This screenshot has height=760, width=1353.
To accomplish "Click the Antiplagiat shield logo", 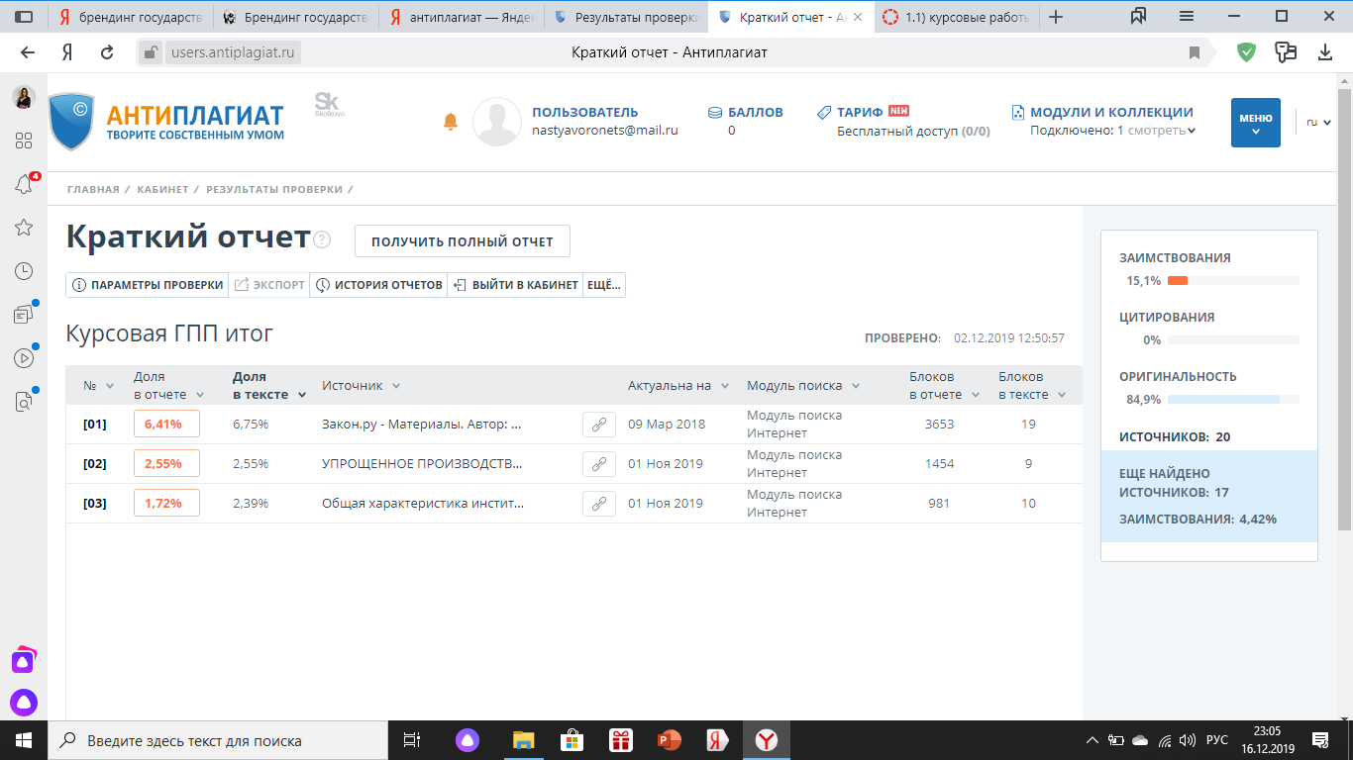I will [71, 122].
